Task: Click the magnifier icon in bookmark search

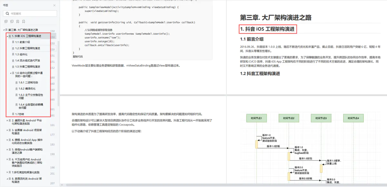Action: tap(7, 13)
